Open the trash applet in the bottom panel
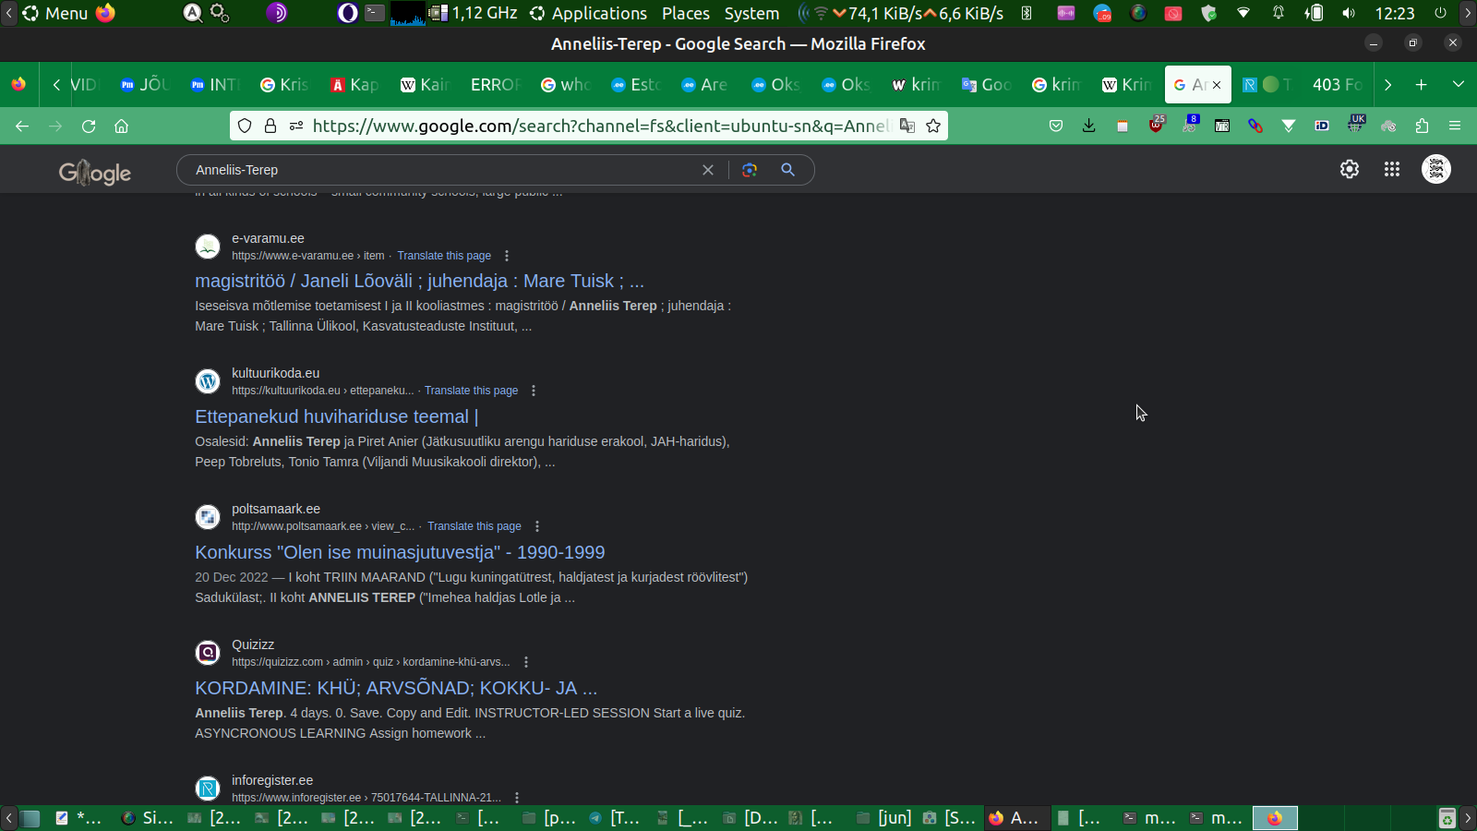Screen dimensions: 1477x831 click(1447, 817)
